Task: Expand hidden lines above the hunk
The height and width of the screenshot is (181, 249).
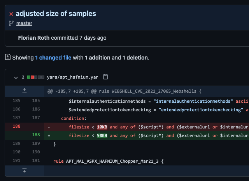Action: click(x=24, y=91)
